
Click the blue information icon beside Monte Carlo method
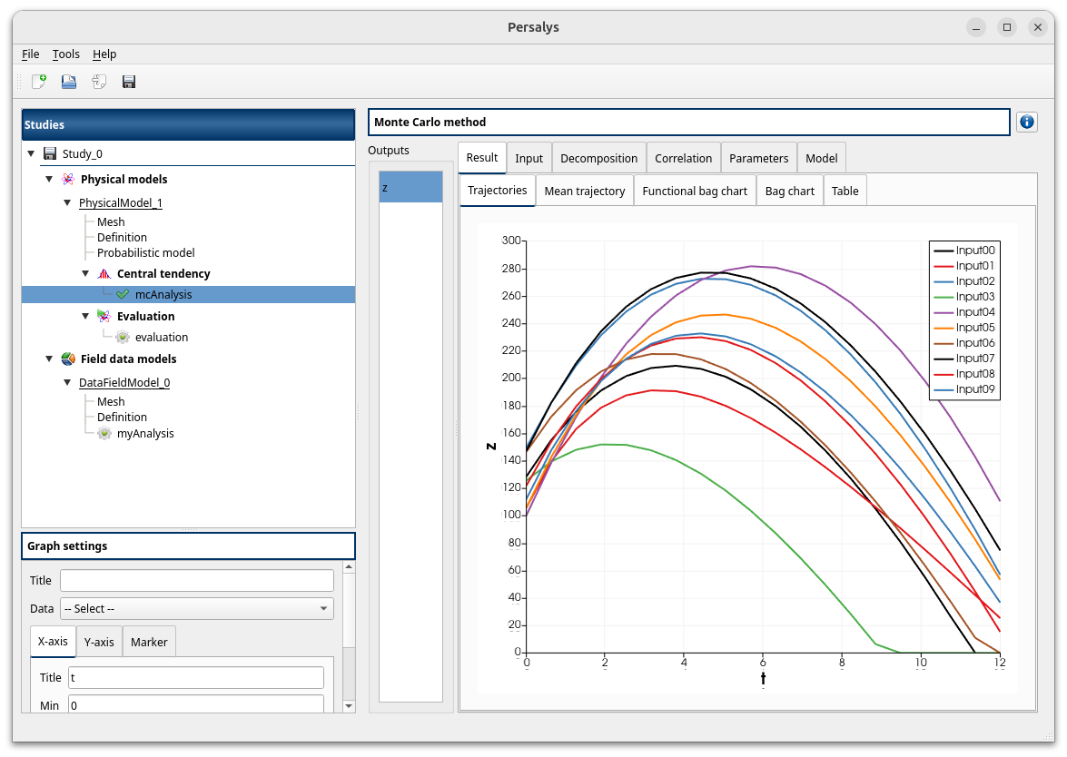click(1027, 122)
